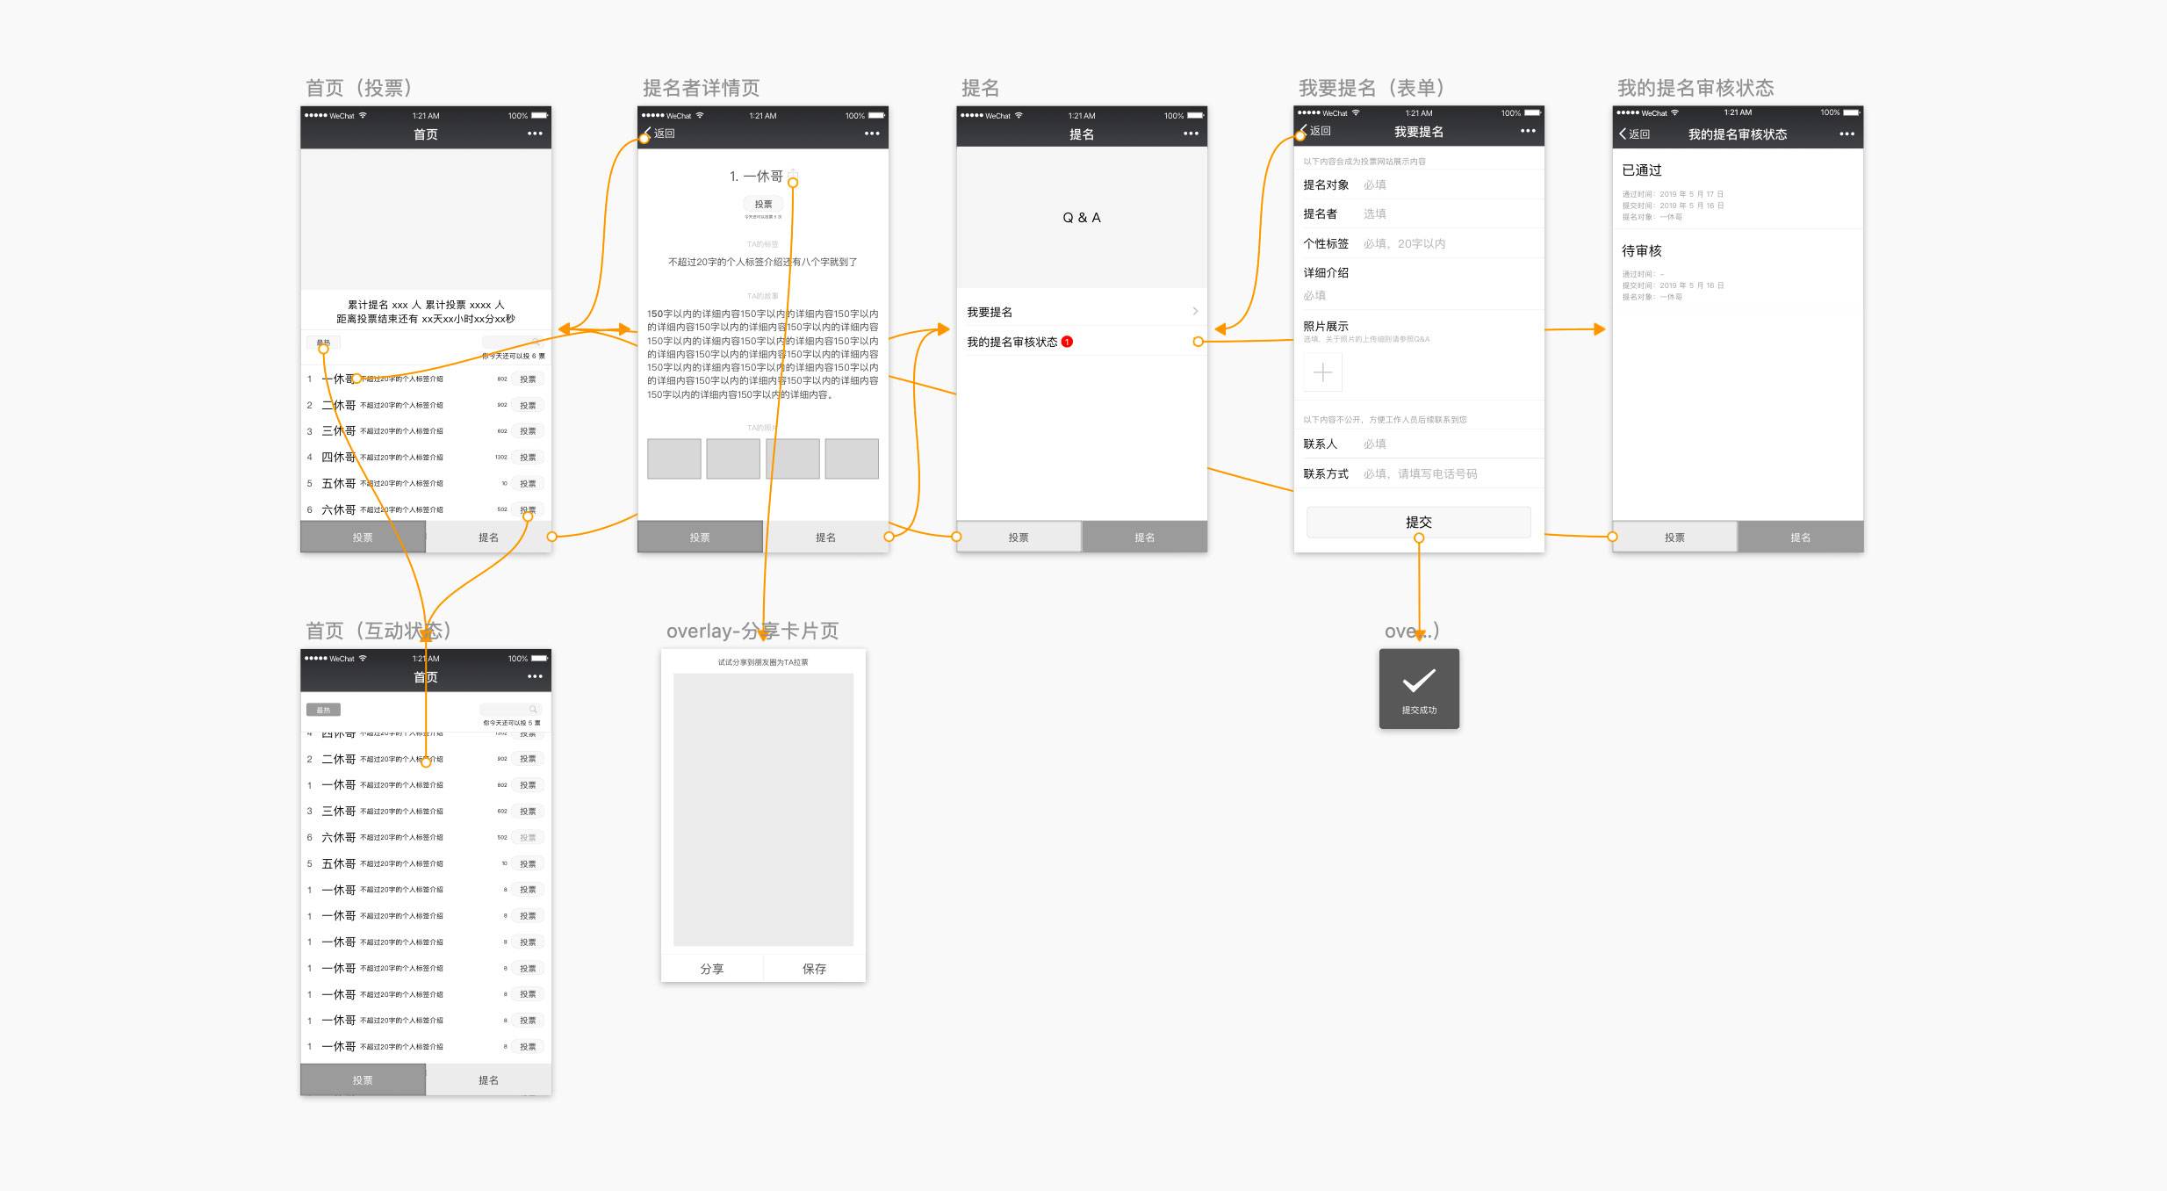The width and height of the screenshot is (2167, 1191).
Task: Click 投票 button under 1. 一休哥 on details page
Action: [x=764, y=204]
